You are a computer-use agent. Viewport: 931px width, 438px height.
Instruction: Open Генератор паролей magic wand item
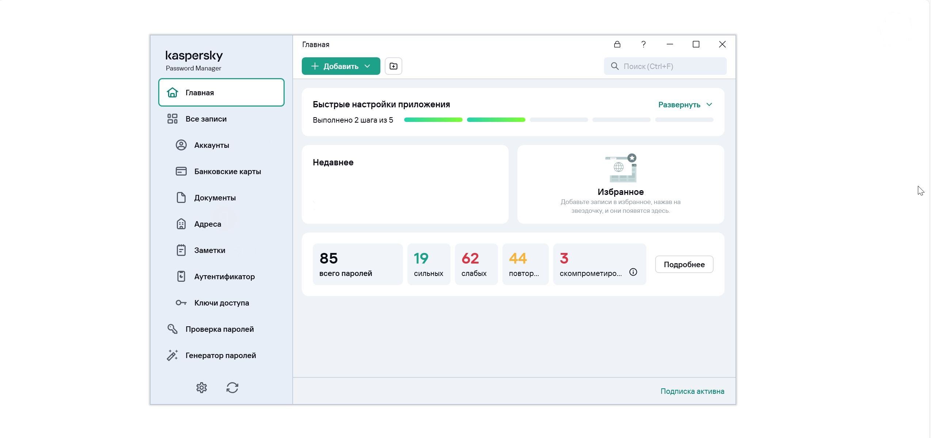220,356
